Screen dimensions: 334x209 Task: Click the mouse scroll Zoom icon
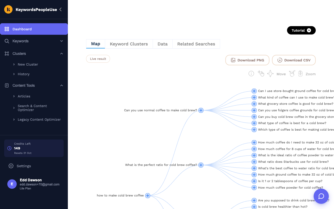tap(300, 74)
